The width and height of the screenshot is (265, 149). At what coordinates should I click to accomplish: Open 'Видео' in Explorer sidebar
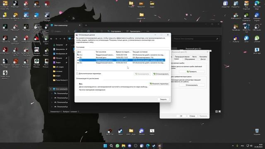tap(58, 62)
